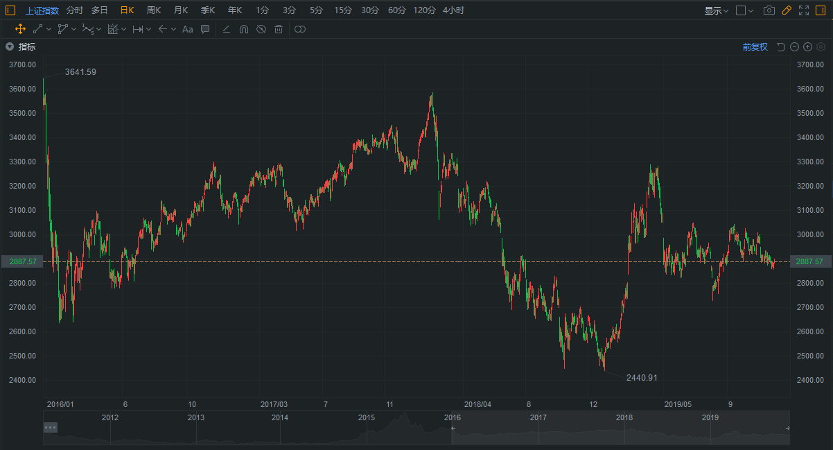
Task: Toggle the right sidebar panel
Action: pyautogui.click(x=822, y=10)
